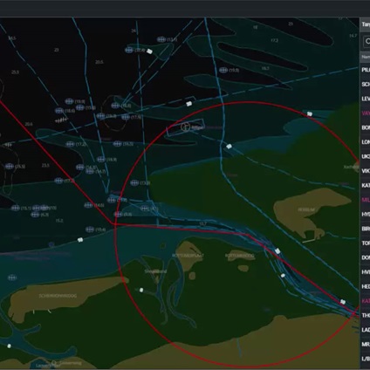This screenshot has height=370, width=370.
Task: Select the HED target row in list
Action: tap(366, 286)
